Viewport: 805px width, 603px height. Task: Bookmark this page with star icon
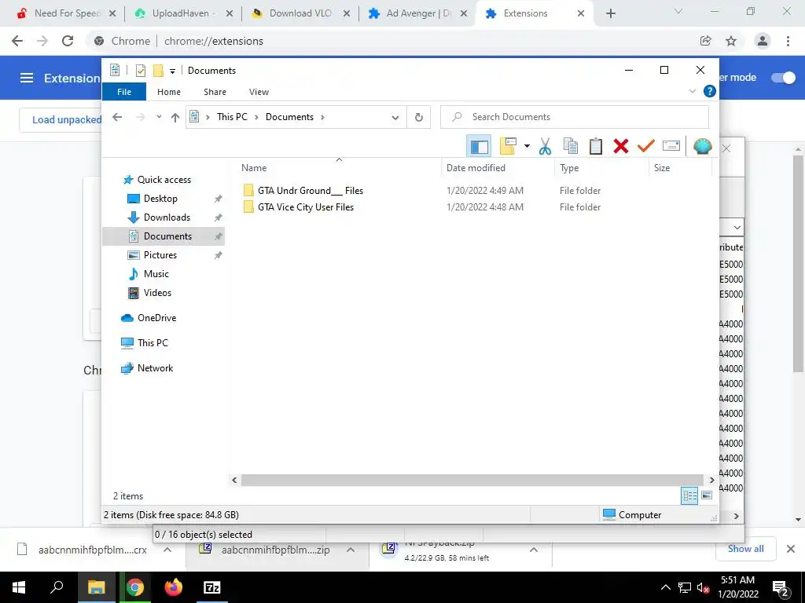point(731,41)
